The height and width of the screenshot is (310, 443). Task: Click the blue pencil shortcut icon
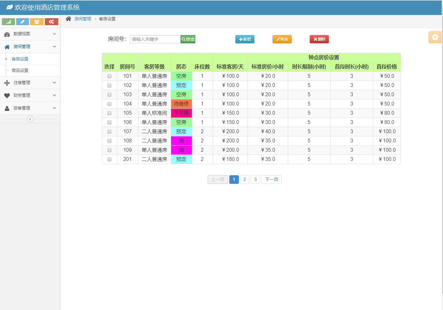click(x=23, y=22)
